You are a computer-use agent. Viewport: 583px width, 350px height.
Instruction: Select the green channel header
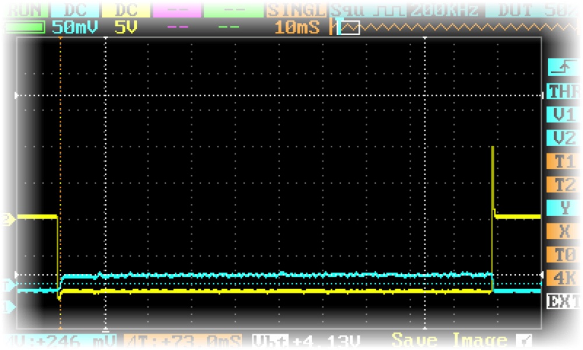(x=234, y=10)
